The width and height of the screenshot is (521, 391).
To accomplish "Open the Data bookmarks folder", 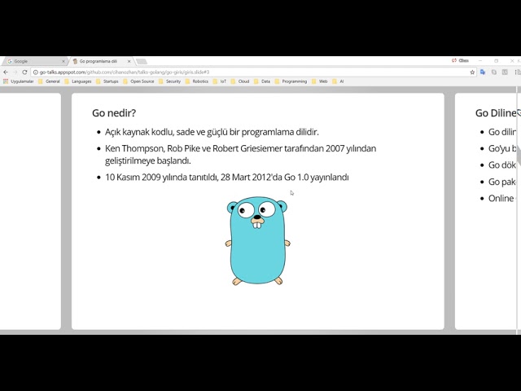I will pos(262,81).
